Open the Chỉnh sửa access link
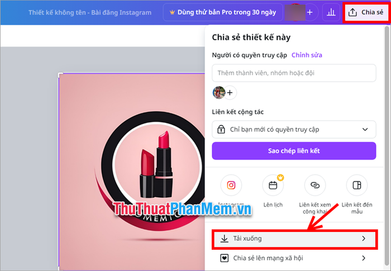Image resolution: width=391 pixels, height=271 pixels. point(307,55)
